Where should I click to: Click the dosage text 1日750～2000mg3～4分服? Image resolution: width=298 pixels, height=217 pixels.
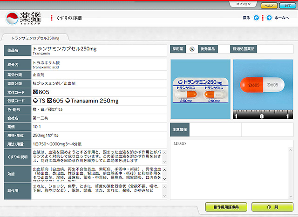point(57,144)
